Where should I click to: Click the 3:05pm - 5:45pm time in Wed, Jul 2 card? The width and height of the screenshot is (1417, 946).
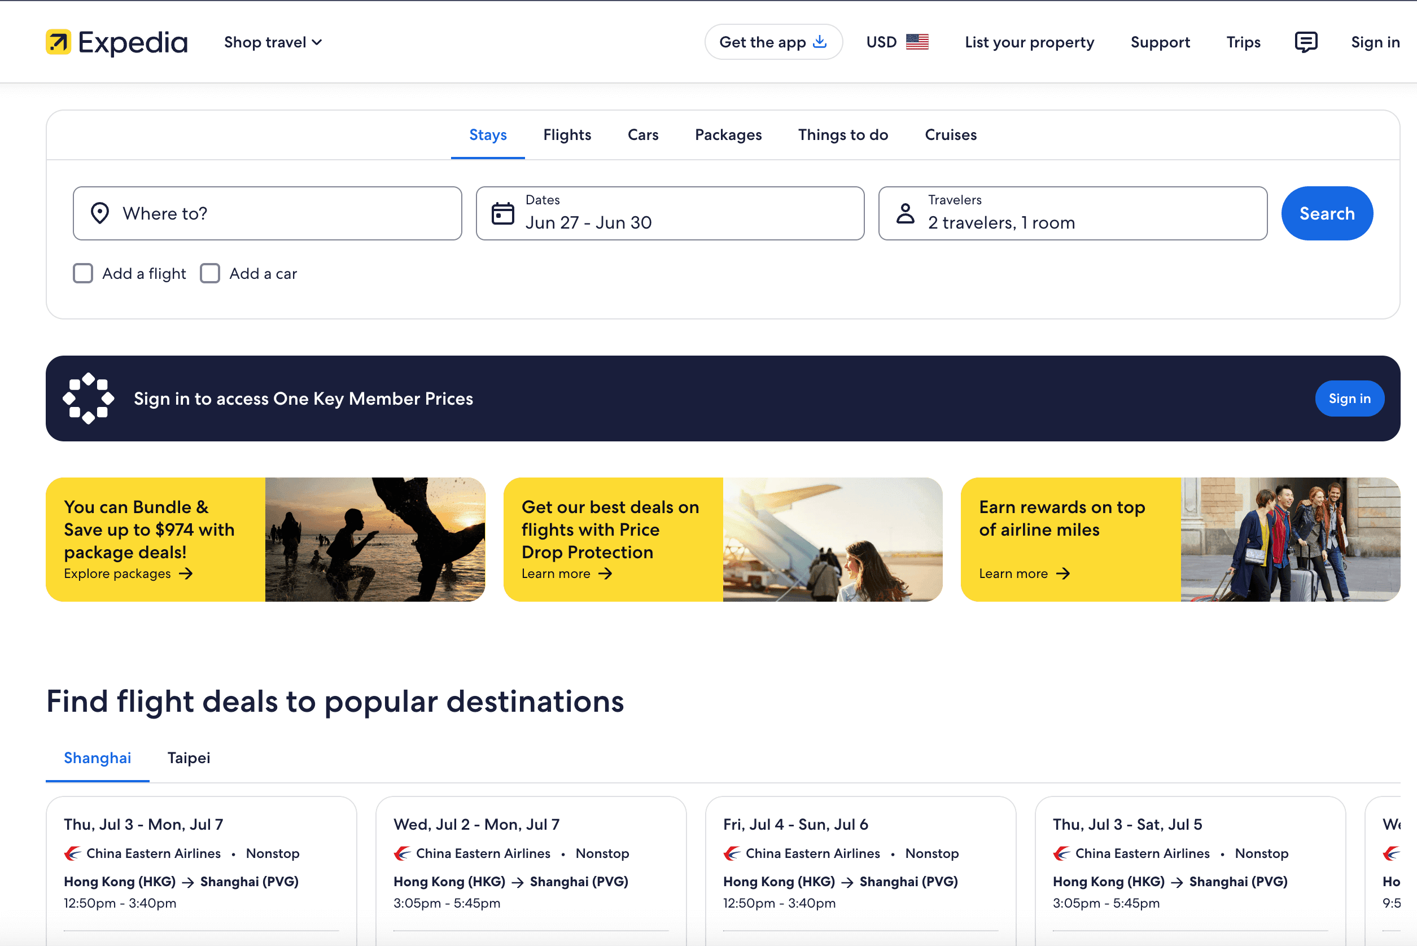(x=447, y=904)
